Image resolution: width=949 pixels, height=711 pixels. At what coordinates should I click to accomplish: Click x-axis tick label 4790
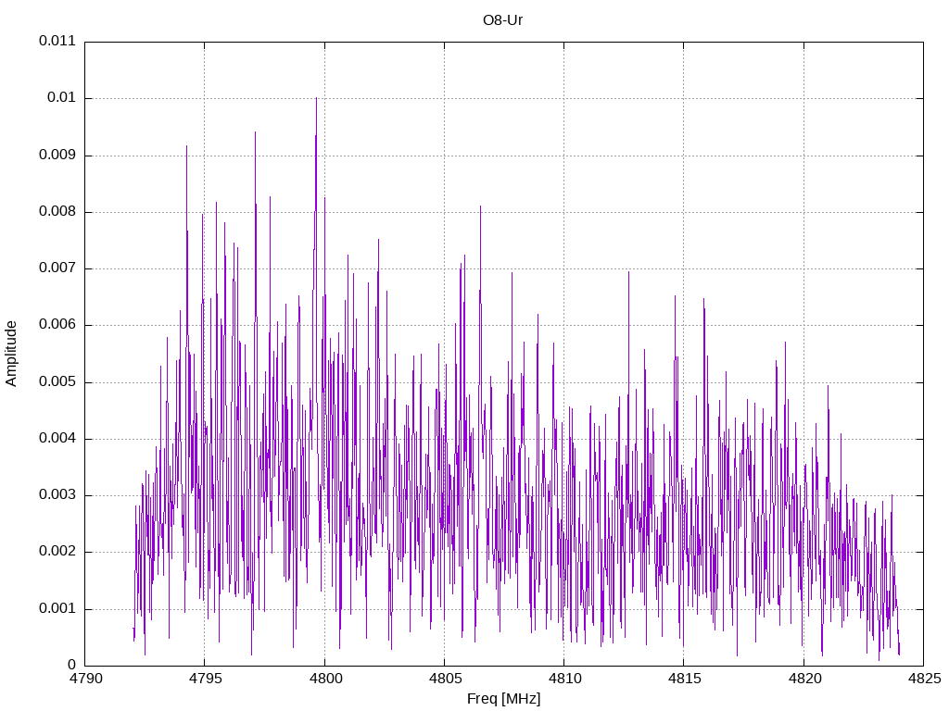click(86, 679)
